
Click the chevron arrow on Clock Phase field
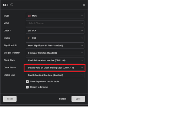tap(82, 68)
